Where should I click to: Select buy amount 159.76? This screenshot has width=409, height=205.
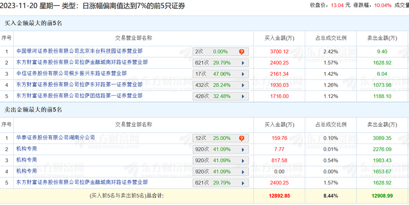coord(279,138)
